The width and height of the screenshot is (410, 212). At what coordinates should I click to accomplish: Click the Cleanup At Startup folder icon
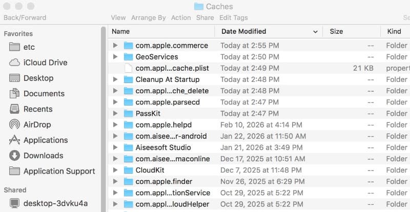click(x=129, y=79)
